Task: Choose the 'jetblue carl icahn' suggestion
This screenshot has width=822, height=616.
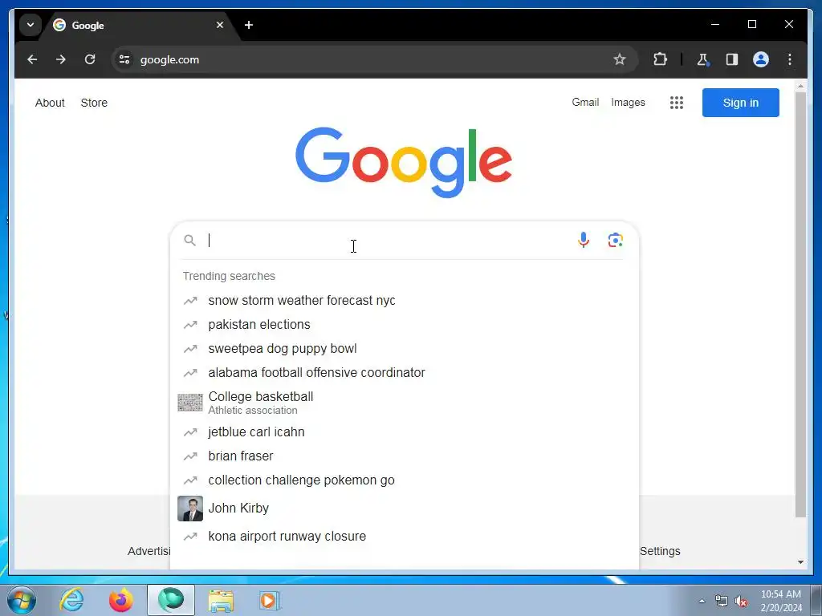Action: tap(405, 432)
